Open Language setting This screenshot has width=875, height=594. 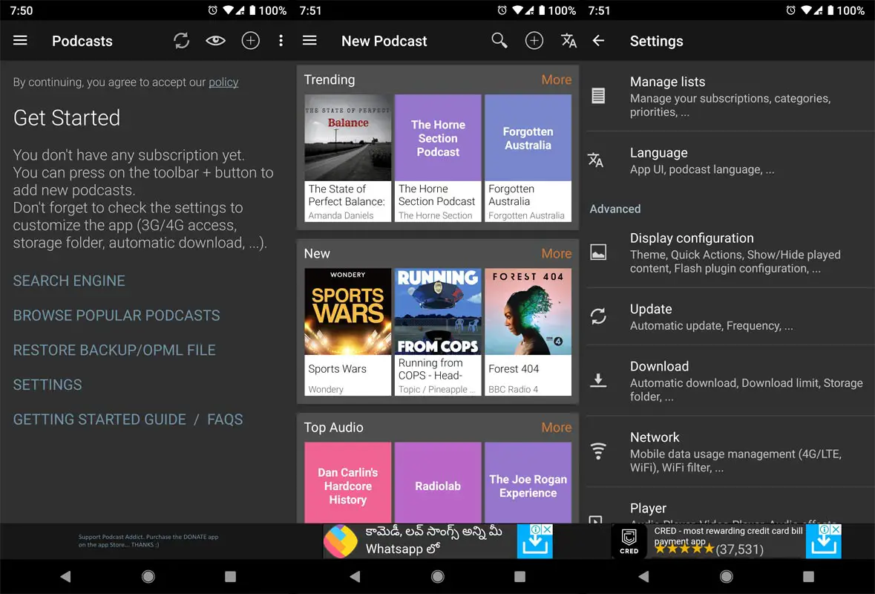pyautogui.click(x=730, y=160)
